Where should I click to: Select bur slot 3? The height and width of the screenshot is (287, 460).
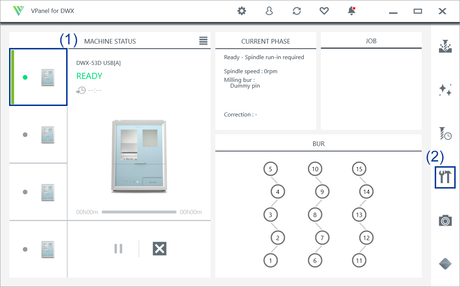[271, 215]
